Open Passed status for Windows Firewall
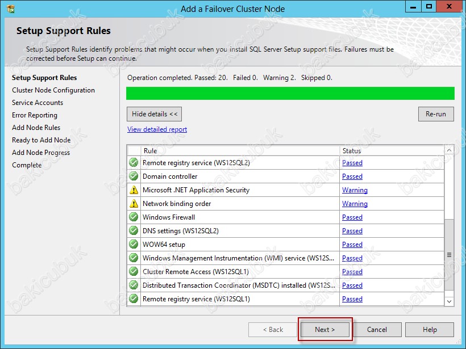This screenshot has width=466, height=349. 352,217
